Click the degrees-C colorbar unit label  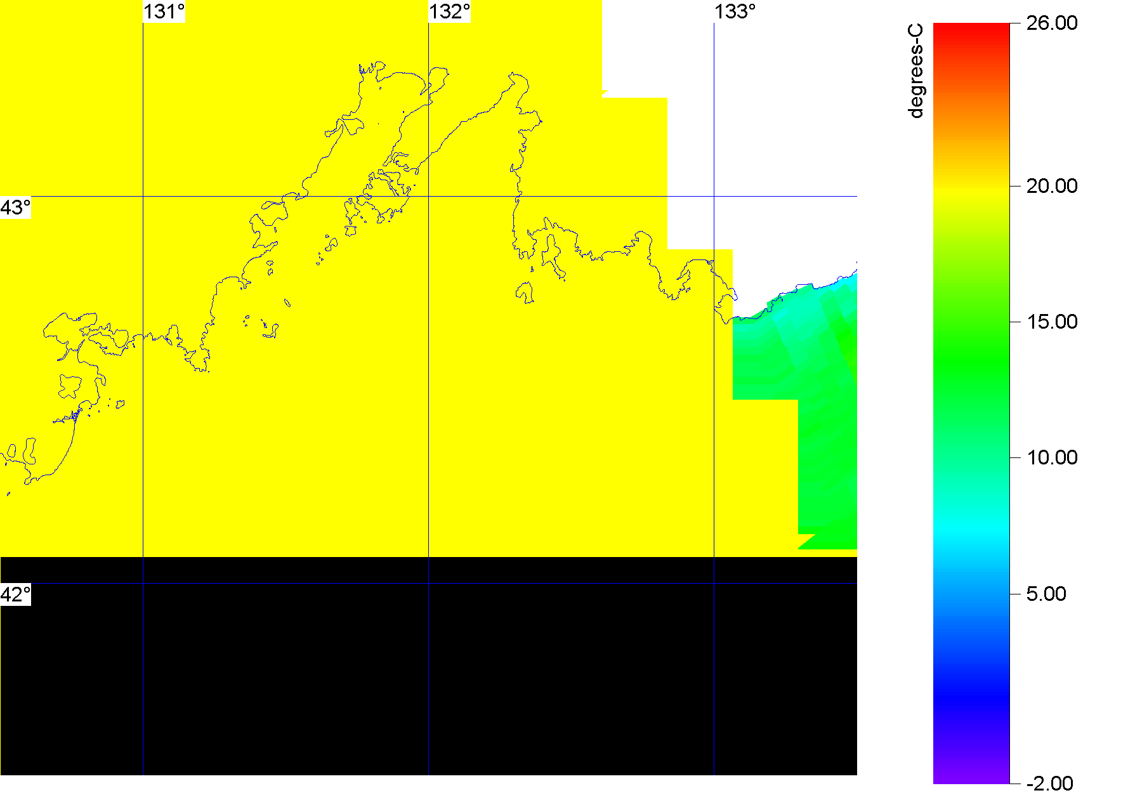point(916,71)
